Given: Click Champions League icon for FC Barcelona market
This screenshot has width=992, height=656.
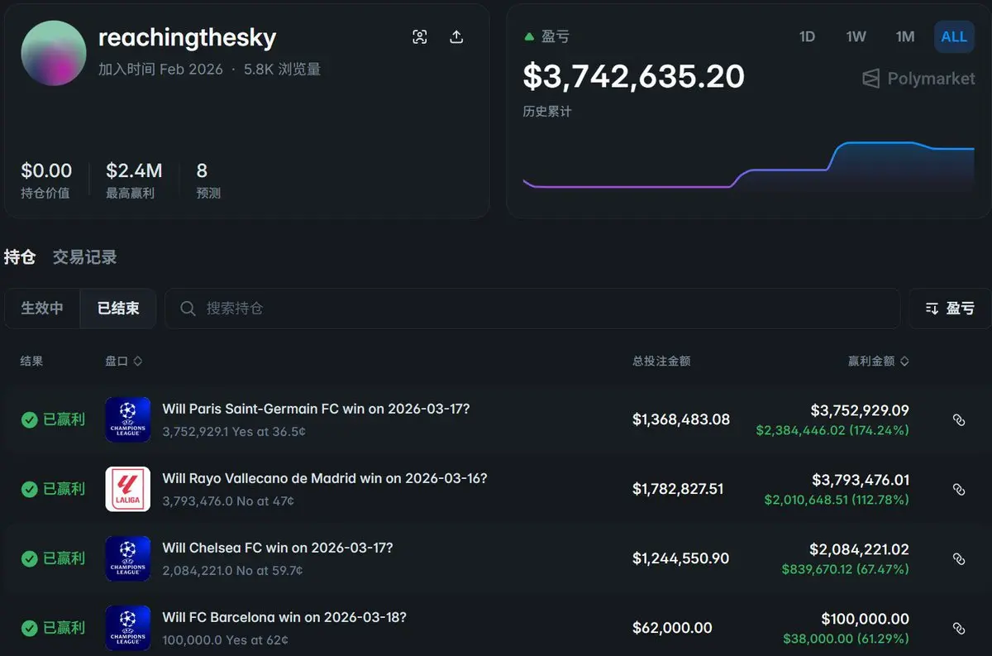Looking at the screenshot, I should (x=128, y=628).
